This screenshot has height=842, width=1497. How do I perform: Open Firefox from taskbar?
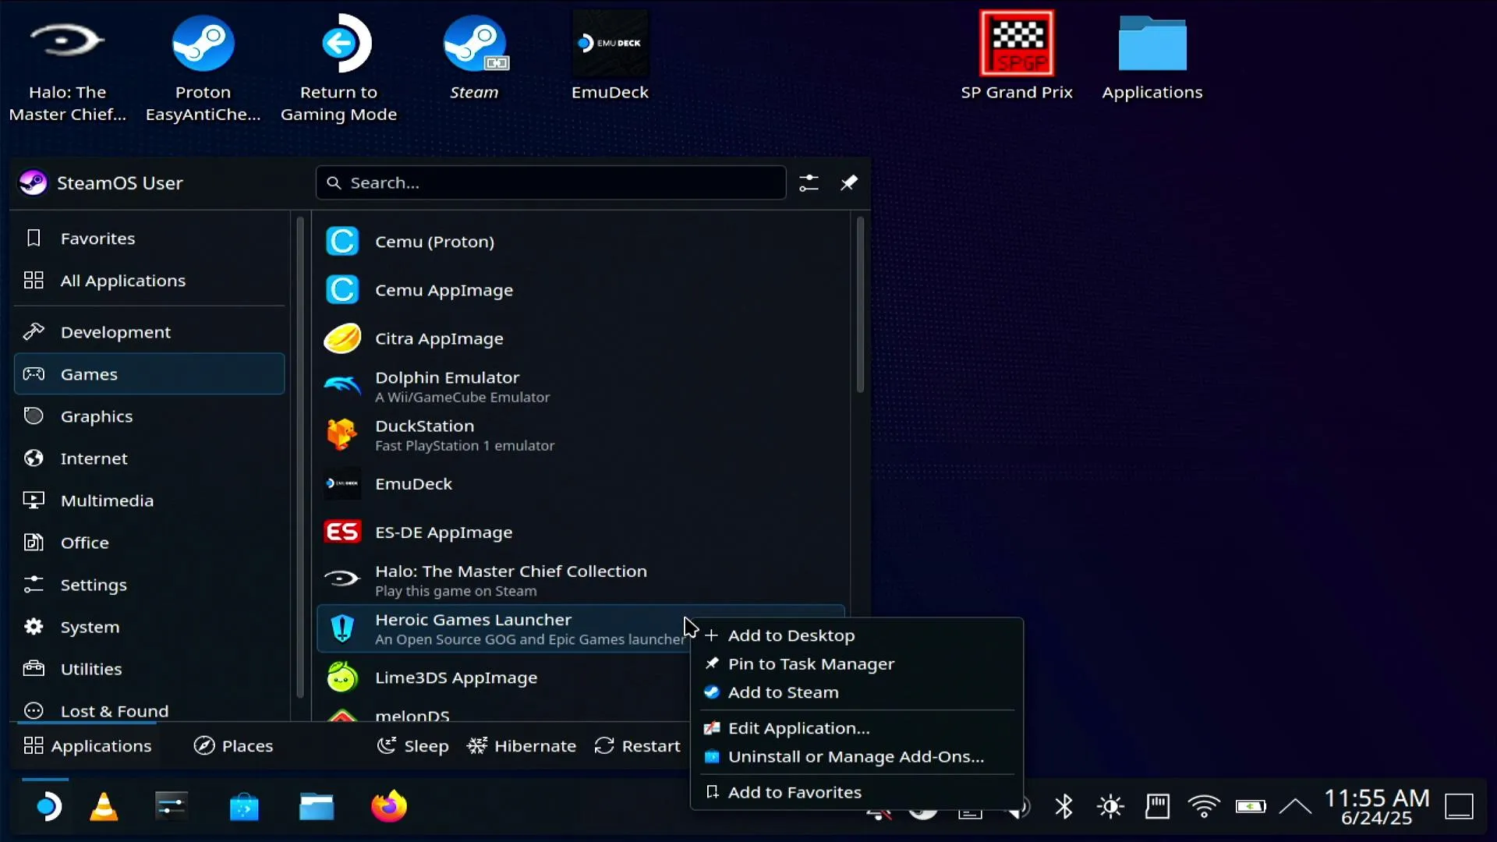coord(389,807)
